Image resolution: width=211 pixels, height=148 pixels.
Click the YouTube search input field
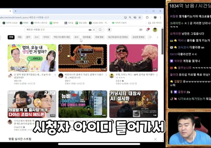coord(59,30)
